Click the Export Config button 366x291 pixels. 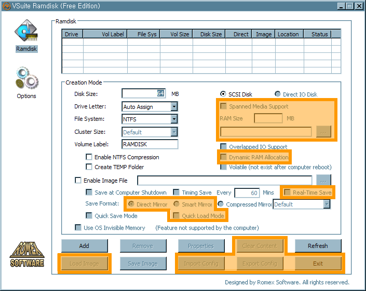tap(260, 264)
